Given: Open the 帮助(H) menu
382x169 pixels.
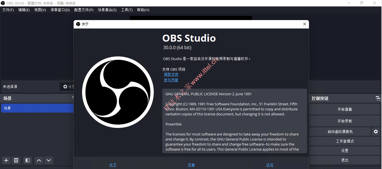Looking at the screenshot, I should pos(143,10).
